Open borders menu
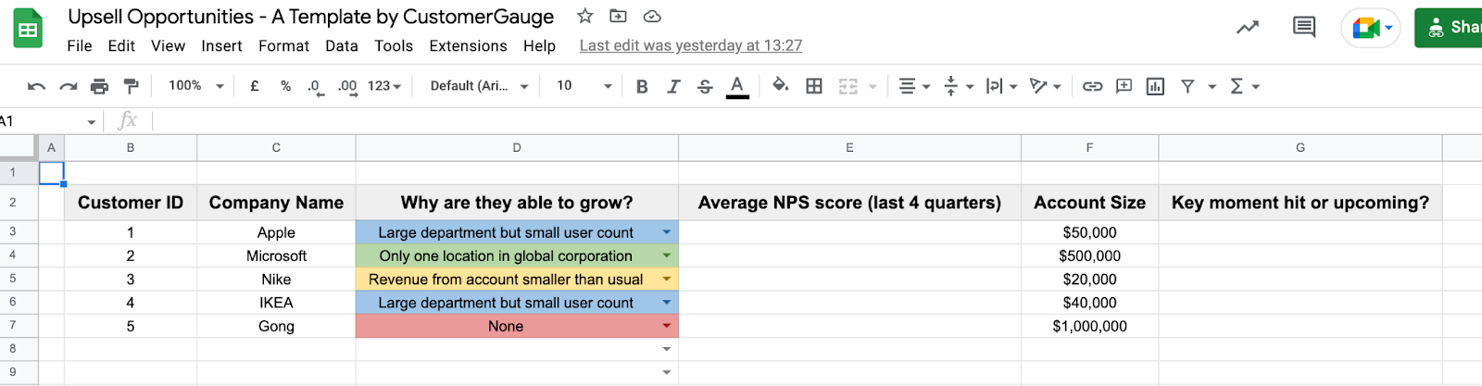The width and height of the screenshot is (1482, 386). point(814,86)
